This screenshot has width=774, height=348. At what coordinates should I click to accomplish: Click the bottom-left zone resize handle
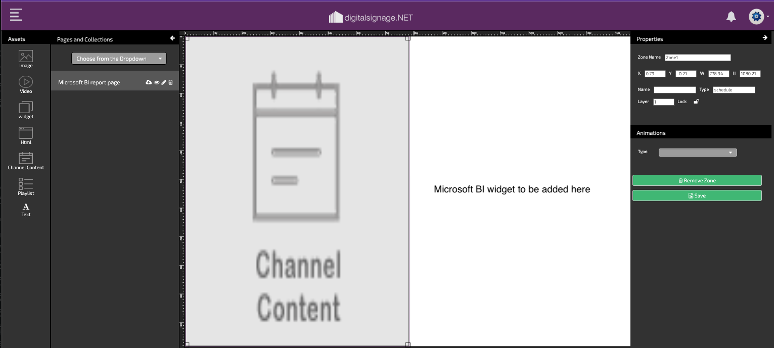click(x=187, y=344)
